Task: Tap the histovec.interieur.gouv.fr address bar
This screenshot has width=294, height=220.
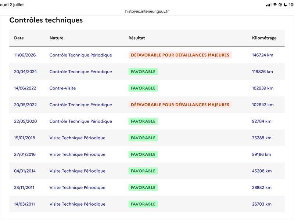Action: tap(147, 11)
